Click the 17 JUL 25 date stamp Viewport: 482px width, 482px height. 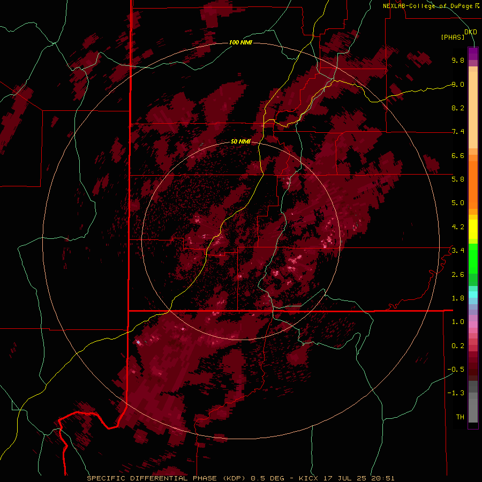pyautogui.click(x=344, y=478)
